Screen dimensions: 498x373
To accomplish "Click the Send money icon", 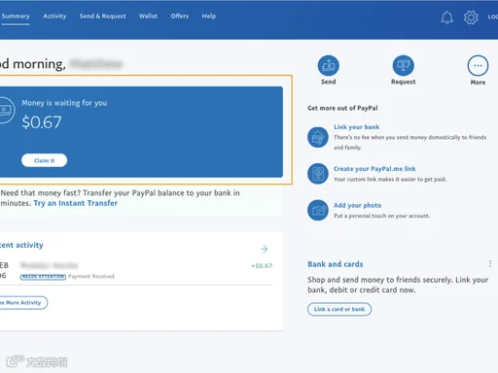I will (329, 66).
